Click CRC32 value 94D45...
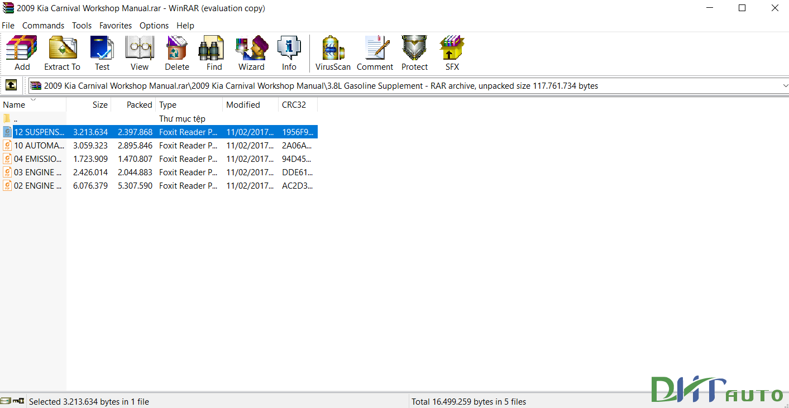Viewport: 789px width, 408px height. (297, 159)
